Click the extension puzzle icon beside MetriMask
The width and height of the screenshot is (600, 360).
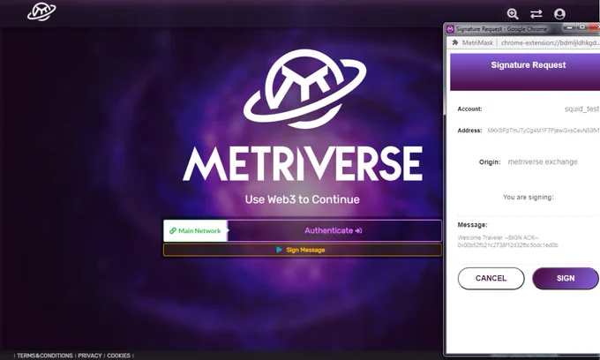[455, 42]
